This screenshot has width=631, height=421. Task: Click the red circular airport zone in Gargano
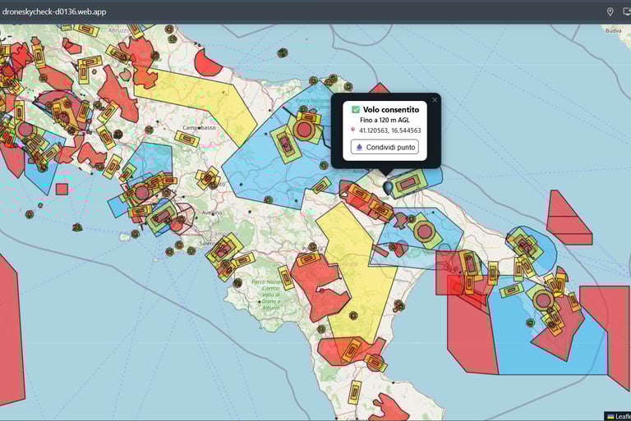coord(304,130)
